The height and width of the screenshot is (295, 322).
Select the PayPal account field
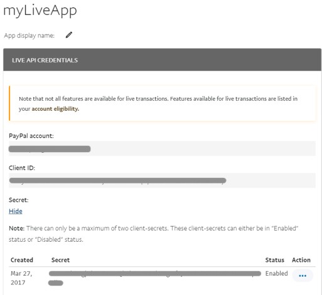tap(162, 148)
